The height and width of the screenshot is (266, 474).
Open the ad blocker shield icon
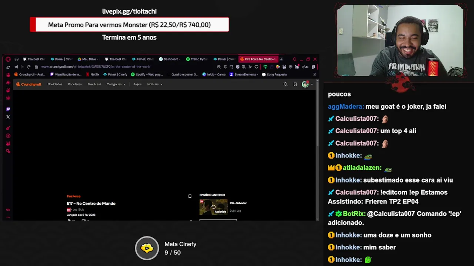[238, 67]
